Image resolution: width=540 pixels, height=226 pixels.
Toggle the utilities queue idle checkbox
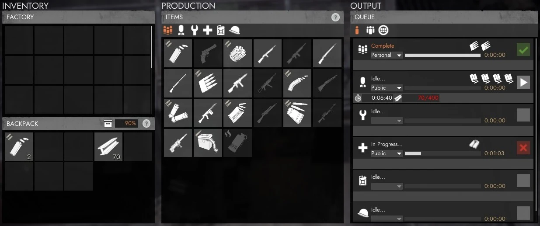(x=523, y=115)
